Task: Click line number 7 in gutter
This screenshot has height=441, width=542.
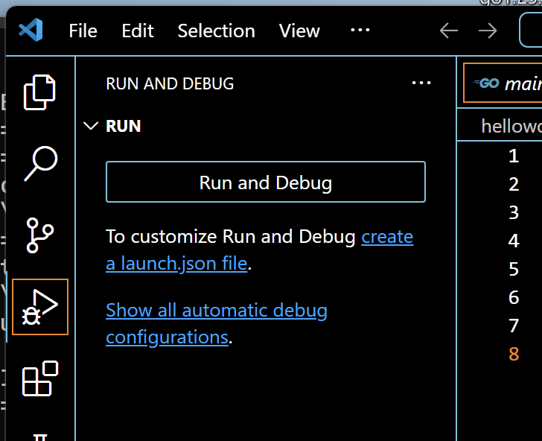Action: click(514, 326)
